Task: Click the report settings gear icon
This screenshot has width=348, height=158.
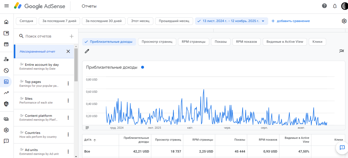Action: [x=344, y=21]
